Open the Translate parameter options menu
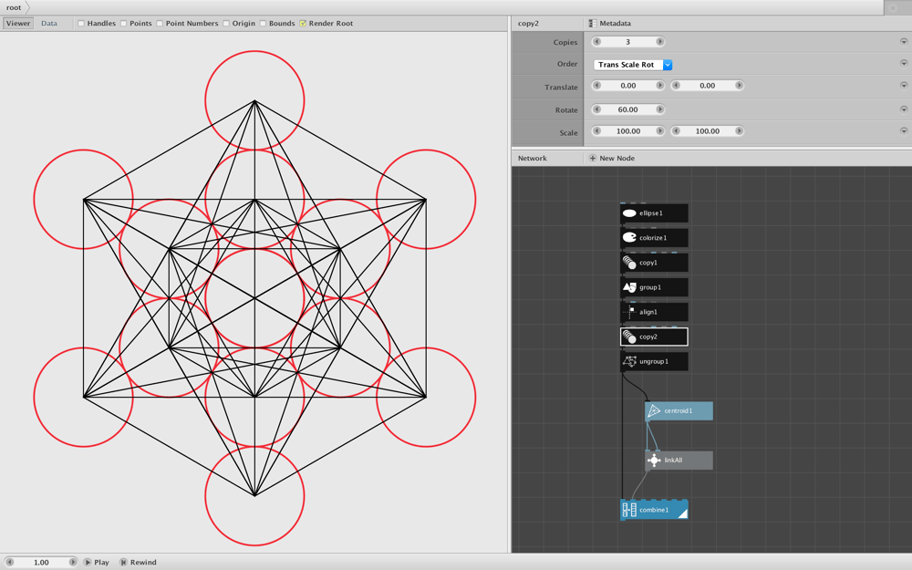The image size is (912, 570). 904,86
